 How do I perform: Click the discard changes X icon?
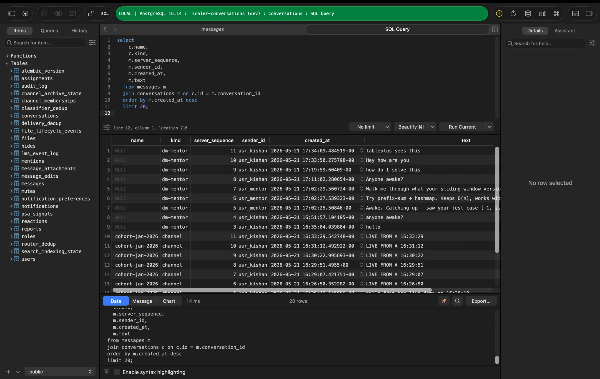coord(44,14)
